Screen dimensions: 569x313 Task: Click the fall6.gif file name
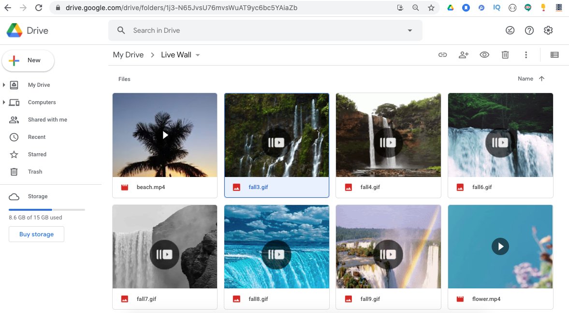tap(482, 187)
